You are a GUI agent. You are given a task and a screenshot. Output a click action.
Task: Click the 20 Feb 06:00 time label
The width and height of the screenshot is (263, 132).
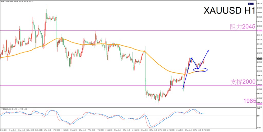click(x=206, y=129)
